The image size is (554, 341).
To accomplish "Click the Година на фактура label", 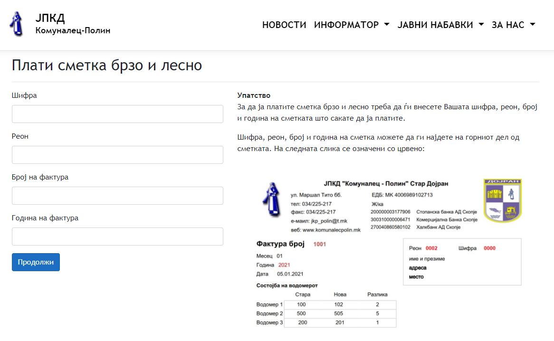I will click(x=45, y=218).
